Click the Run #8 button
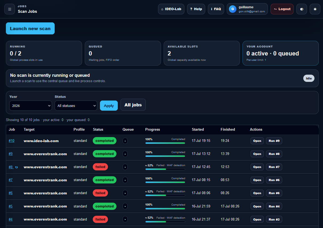Screen dimensions: 323x228 click(274, 154)
